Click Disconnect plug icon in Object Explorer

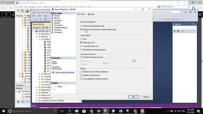point(47,28)
